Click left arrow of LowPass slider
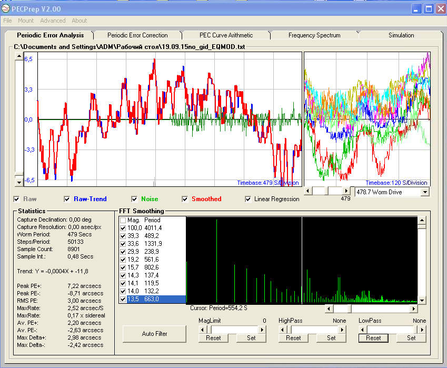 (x=363, y=330)
